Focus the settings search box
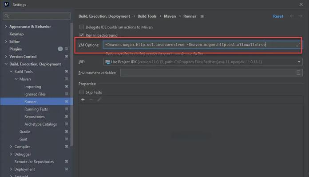309x177 pixels. coord(37,16)
